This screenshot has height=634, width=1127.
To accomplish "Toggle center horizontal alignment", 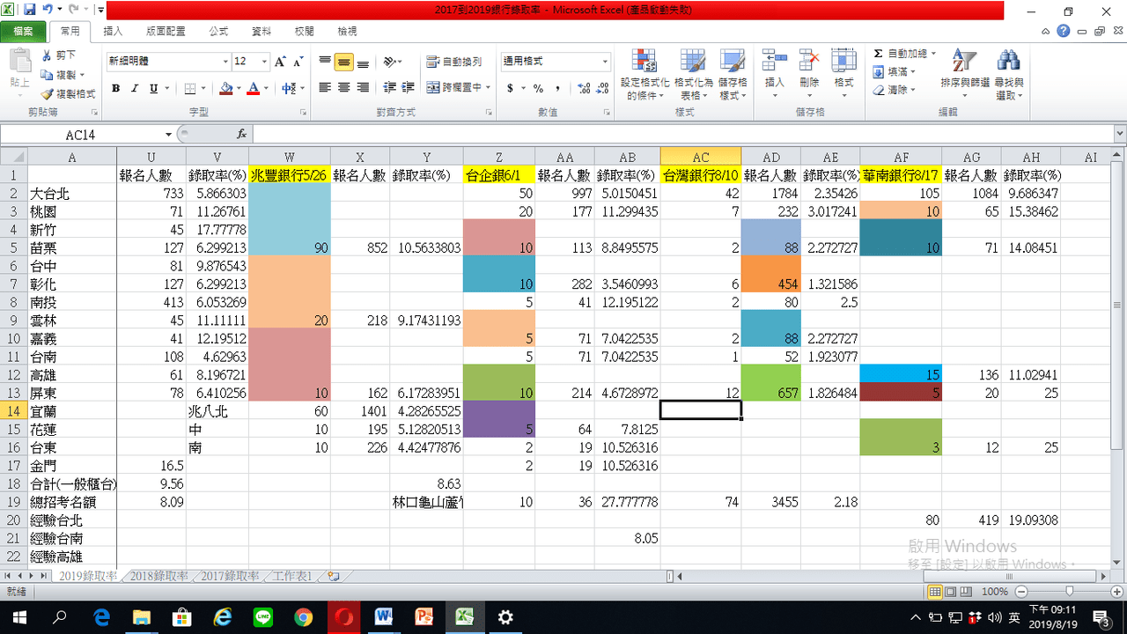I will [x=343, y=88].
